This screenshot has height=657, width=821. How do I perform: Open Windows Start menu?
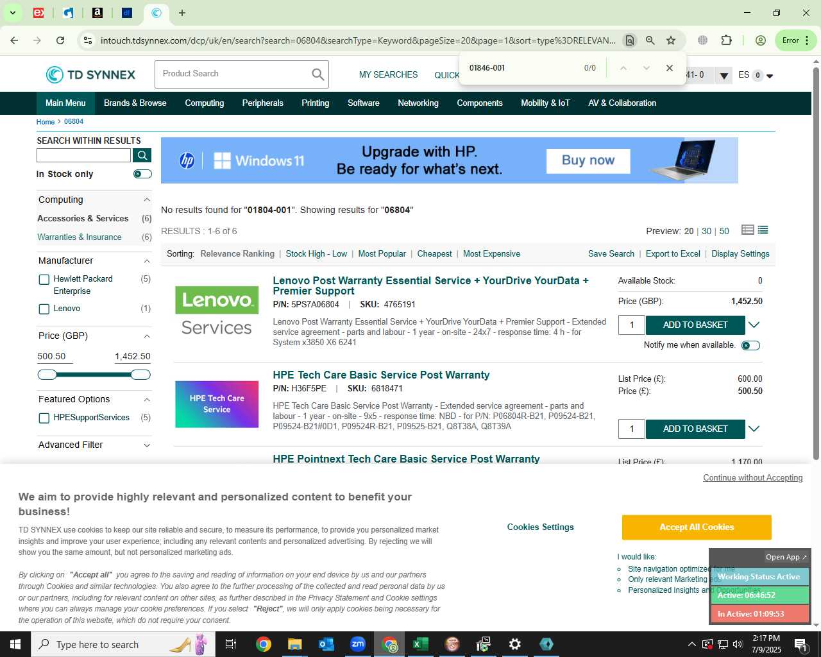[x=15, y=644]
